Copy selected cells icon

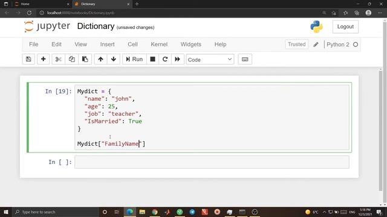pos(72,59)
